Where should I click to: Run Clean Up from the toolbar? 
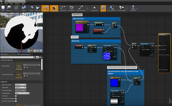(37, 8)
